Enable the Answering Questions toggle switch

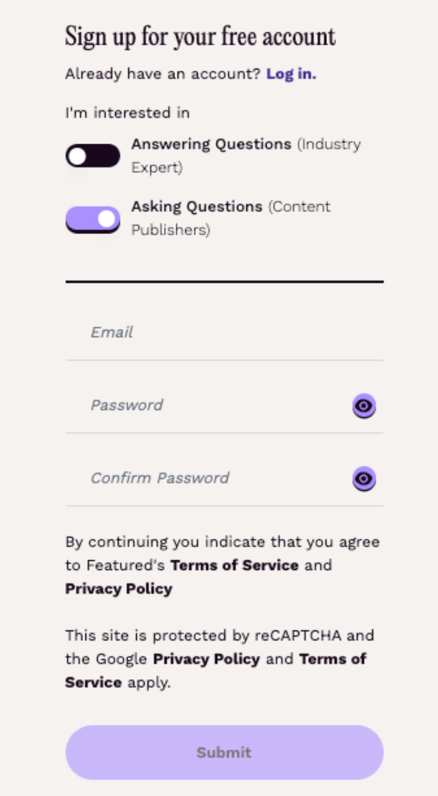pos(93,156)
